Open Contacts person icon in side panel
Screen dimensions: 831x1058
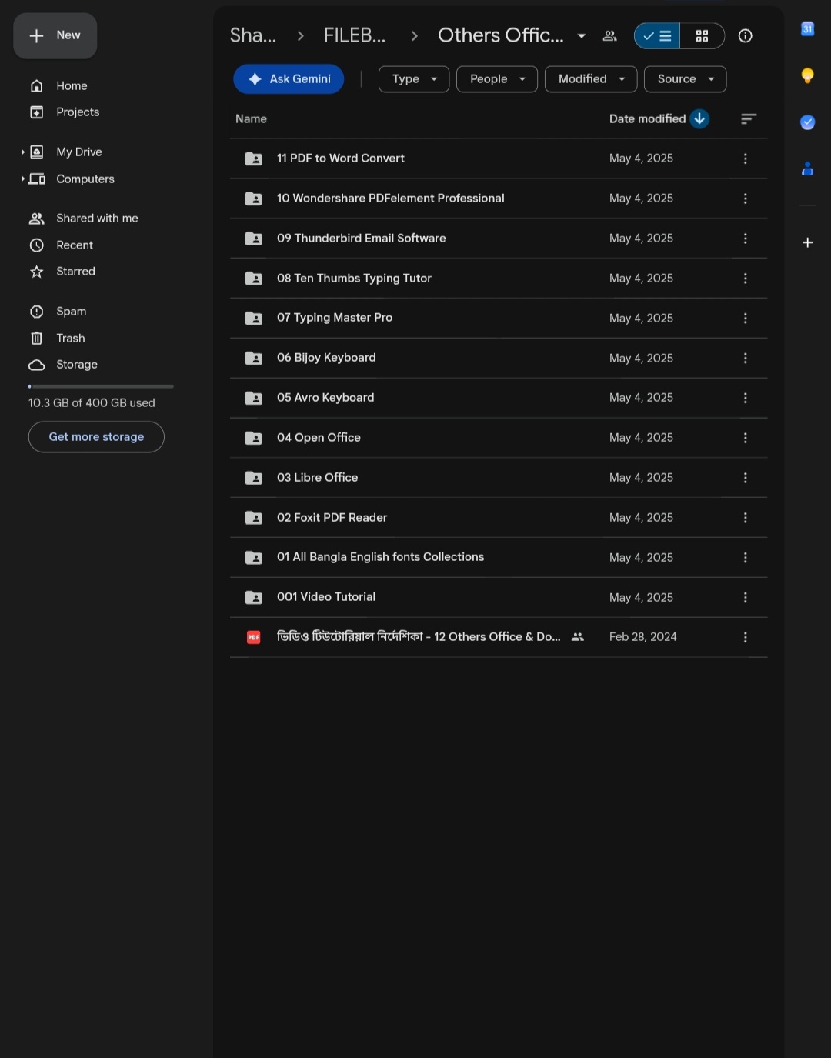point(807,169)
